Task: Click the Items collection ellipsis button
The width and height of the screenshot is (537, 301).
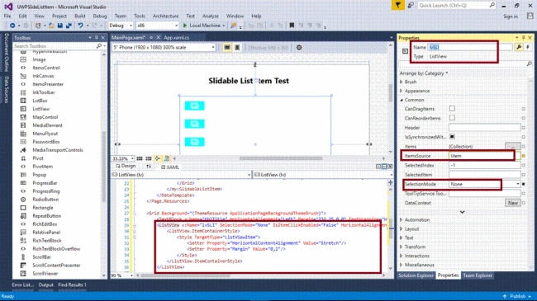Action: pyautogui.click(x=513, y=146)
